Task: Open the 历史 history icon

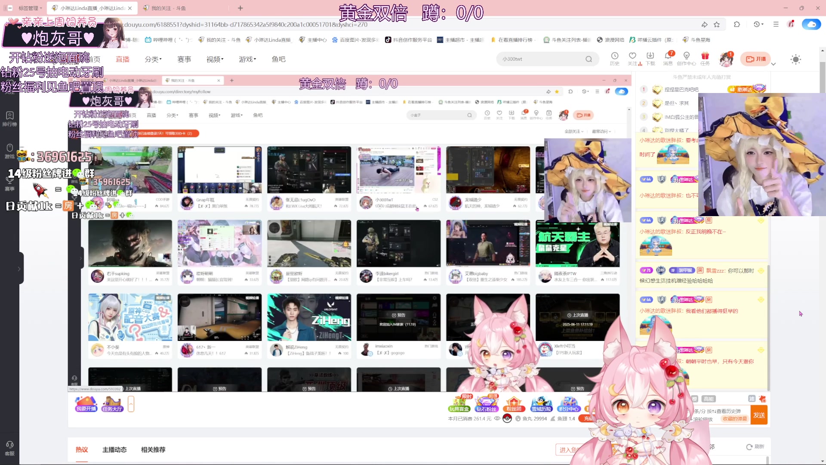Action: 614,59
